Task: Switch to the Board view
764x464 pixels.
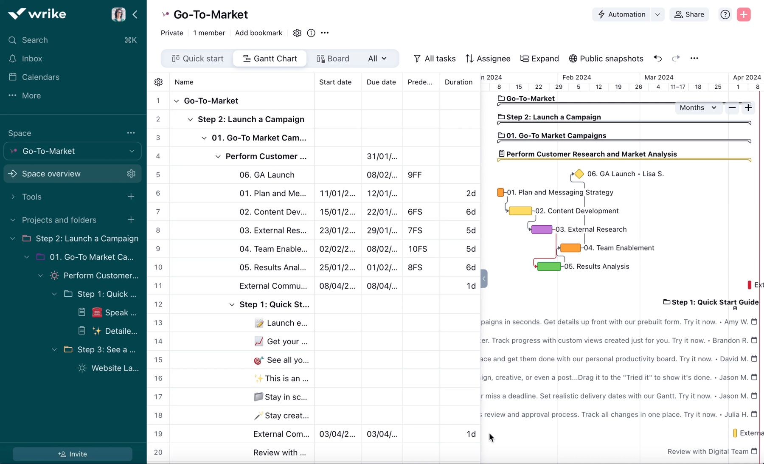Action: (x=333, y=59)
